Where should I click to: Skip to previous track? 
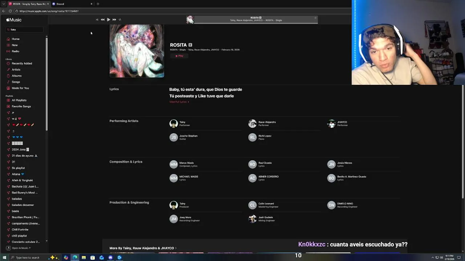point(102,20)
